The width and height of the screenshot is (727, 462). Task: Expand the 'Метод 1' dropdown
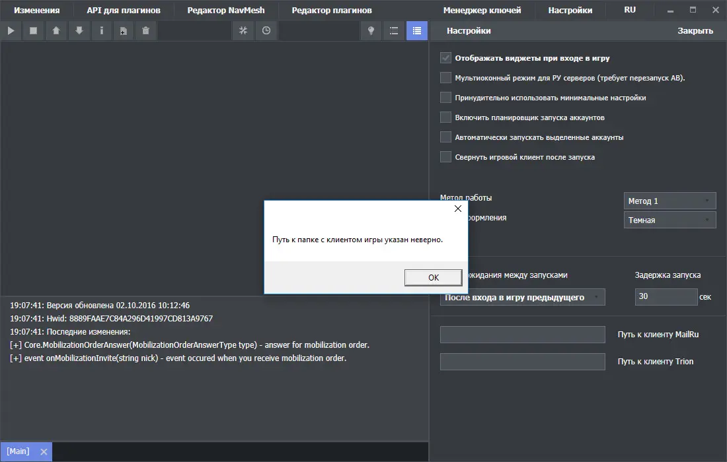pos(670,201)
